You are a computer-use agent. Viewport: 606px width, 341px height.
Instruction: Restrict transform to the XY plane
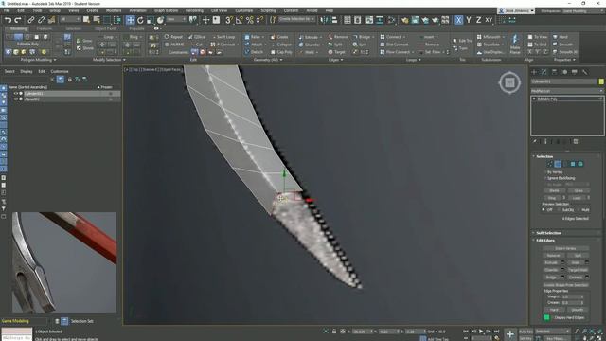[x=489, y=20]
